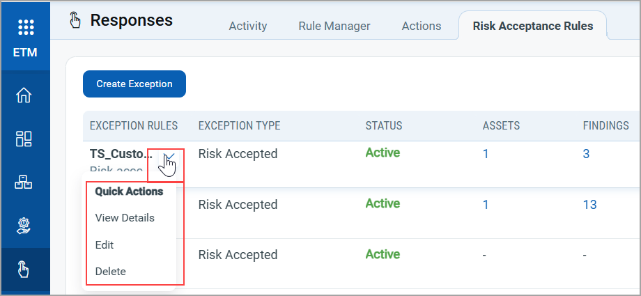The height and width of the screenshot is (296, 641).
Task: Open the ETM app launcher grid icon
Action: (25, 26)
